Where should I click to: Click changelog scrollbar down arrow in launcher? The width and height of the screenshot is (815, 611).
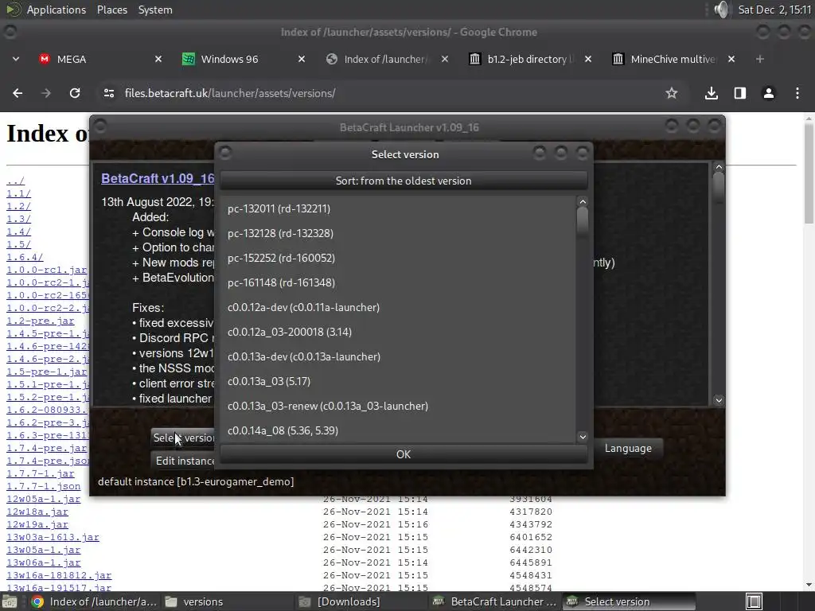coord(719,400)
